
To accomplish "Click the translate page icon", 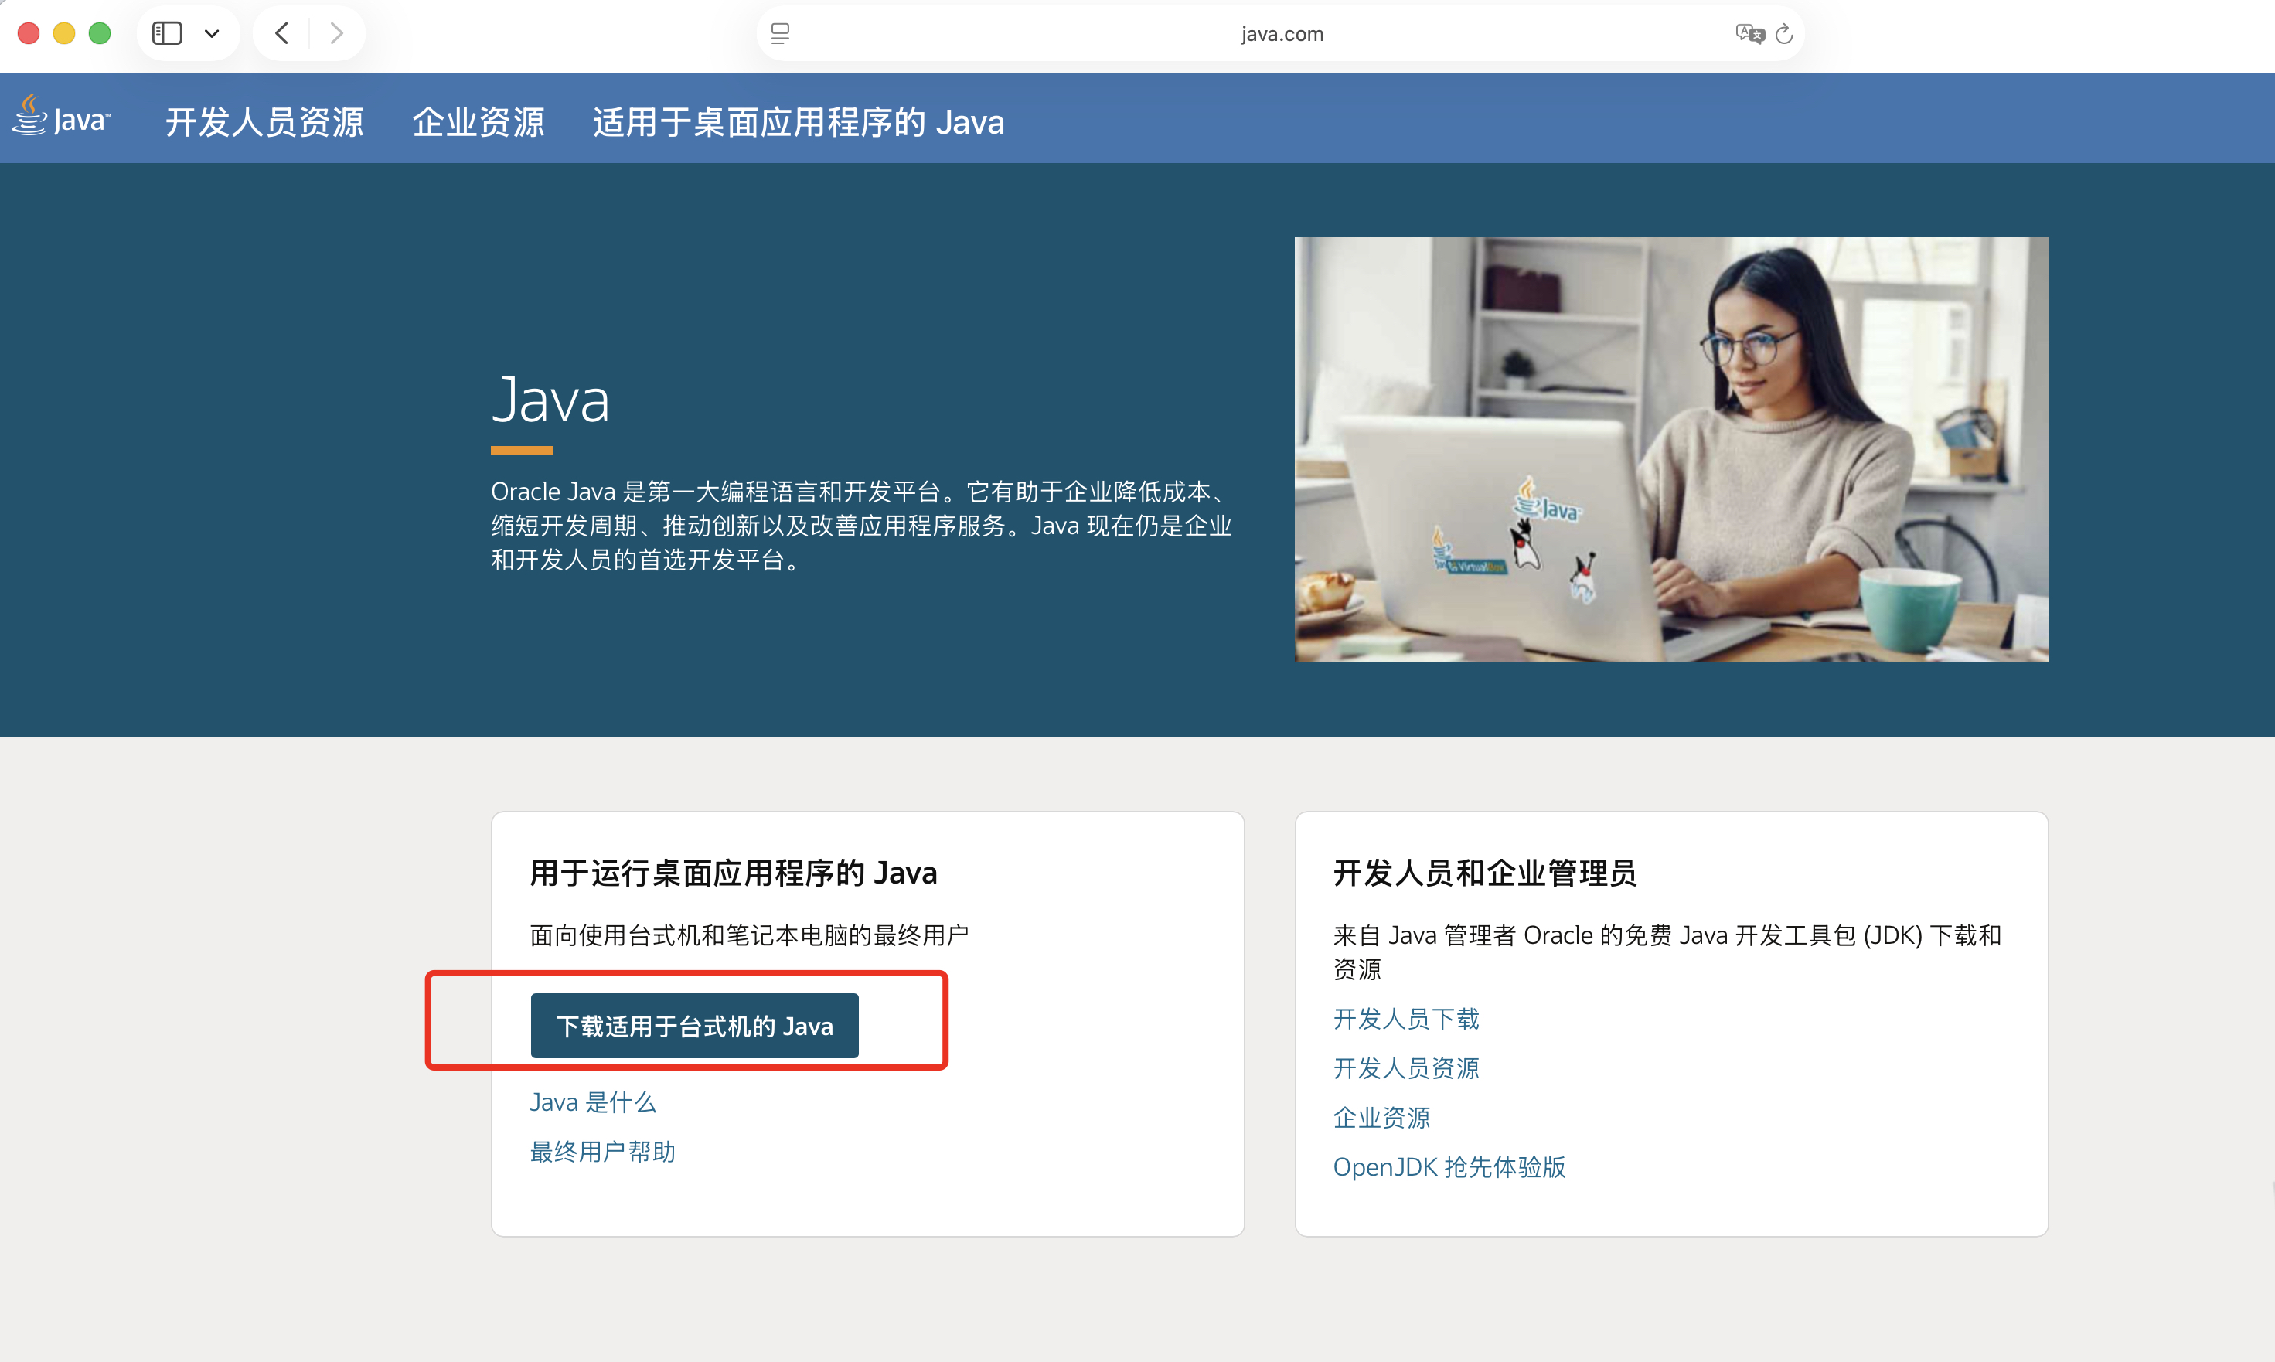I will click(x=1749, y=34).
